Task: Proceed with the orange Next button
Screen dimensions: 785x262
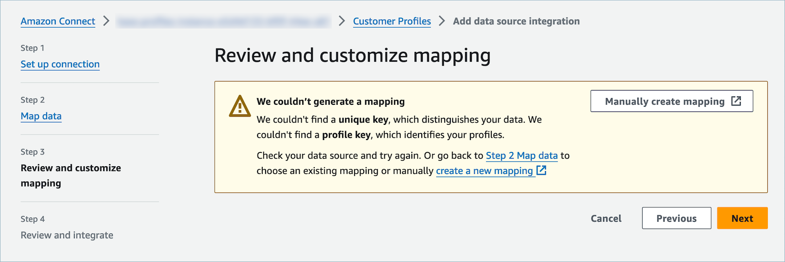Action: (x=742, y=218)
